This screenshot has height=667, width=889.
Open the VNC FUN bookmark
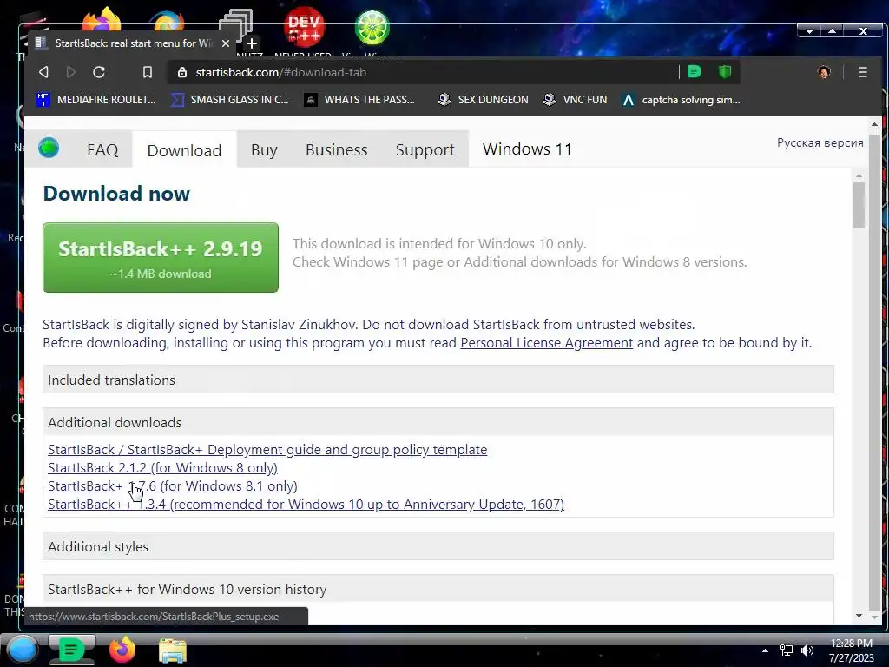pyautogui.click(x=575, y=100)
